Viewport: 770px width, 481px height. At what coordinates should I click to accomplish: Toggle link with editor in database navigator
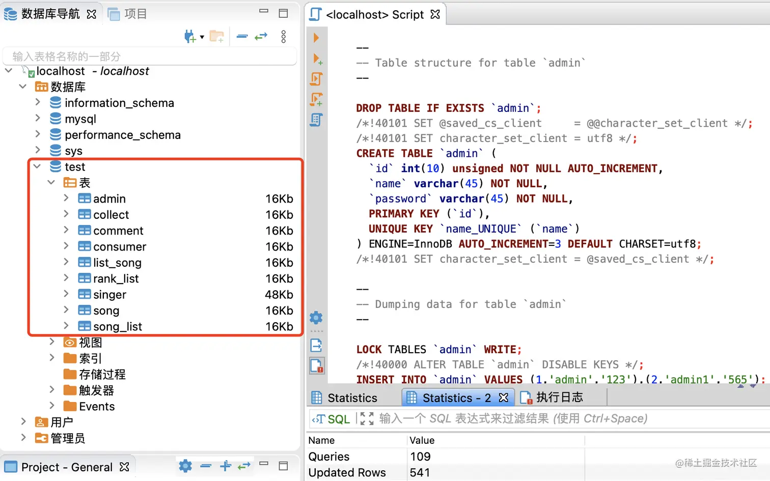(x=261, y=37)
